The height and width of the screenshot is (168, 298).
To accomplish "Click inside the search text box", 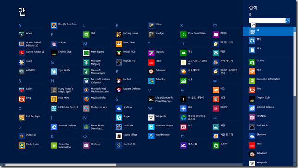I will click(267, 21).
